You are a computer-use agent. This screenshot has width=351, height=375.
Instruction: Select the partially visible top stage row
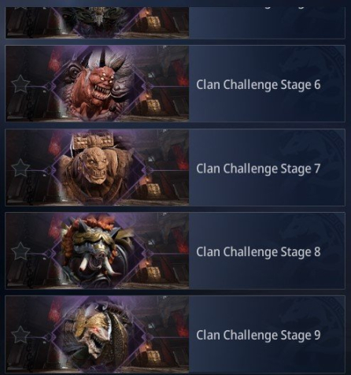[175, 23]
